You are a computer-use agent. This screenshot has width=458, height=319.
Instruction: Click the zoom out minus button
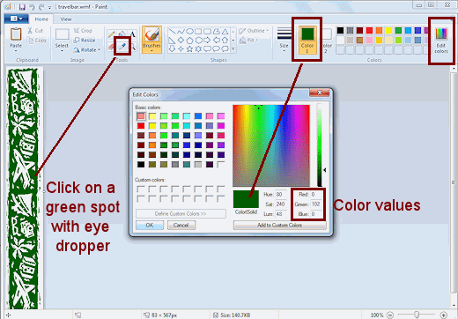pyautogui.click(x=390, y=315)
